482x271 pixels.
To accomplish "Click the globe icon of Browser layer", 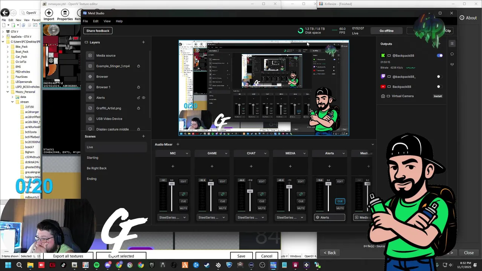I will tap(90, 76).
